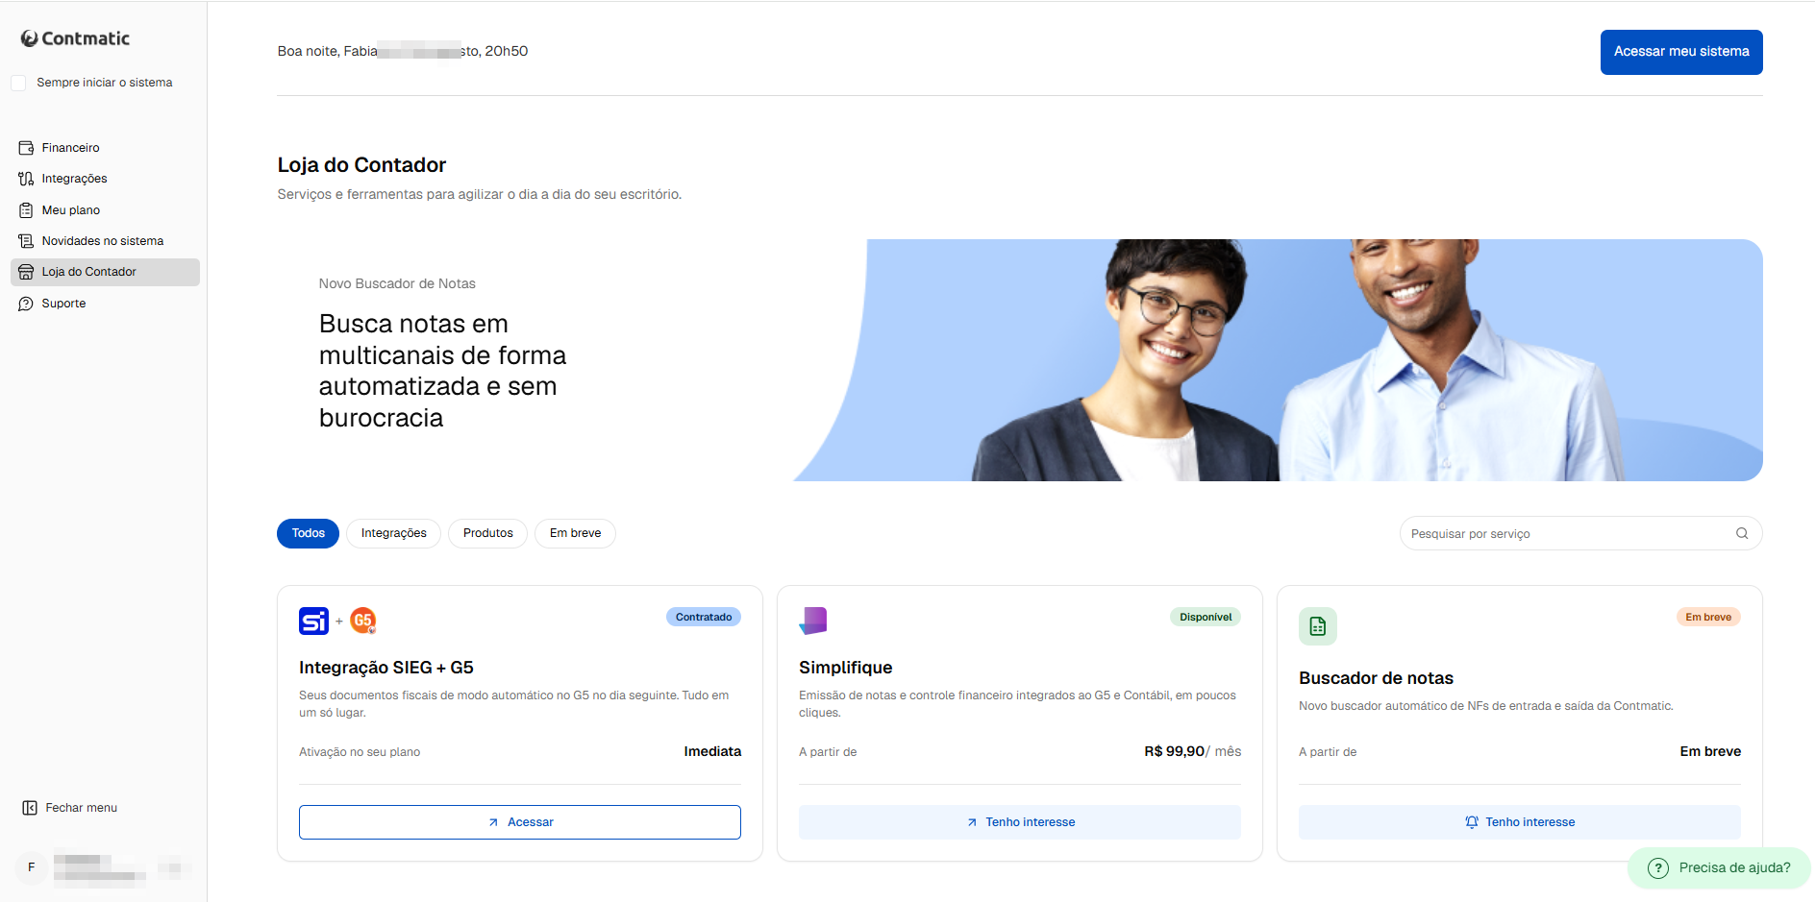
Task: Click the Suporte chat icon
Action: click(26, 304)
